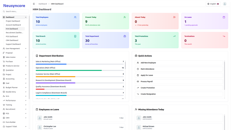231x130 pixels.
Task: Click the Dashboard breadcrumb link
Action: pyautogui.click(x=43, y=4)
